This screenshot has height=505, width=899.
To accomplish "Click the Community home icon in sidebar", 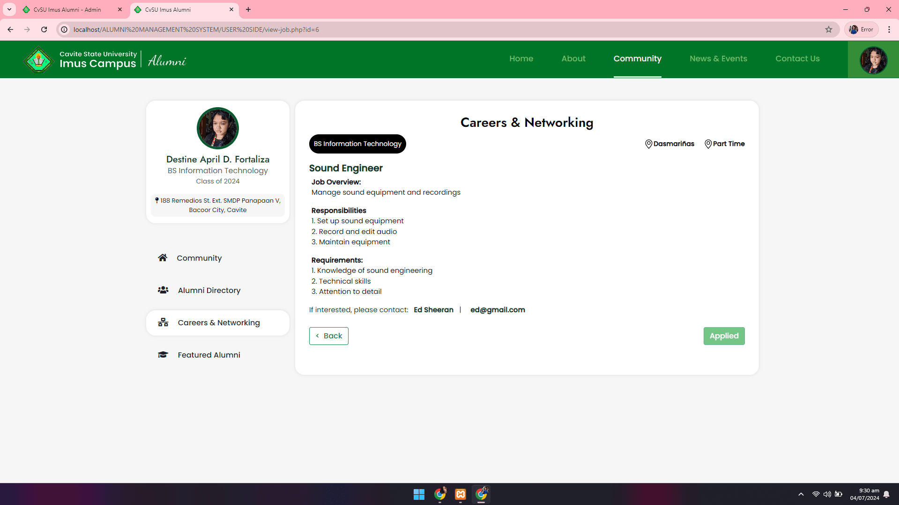I will click(163, 258).
